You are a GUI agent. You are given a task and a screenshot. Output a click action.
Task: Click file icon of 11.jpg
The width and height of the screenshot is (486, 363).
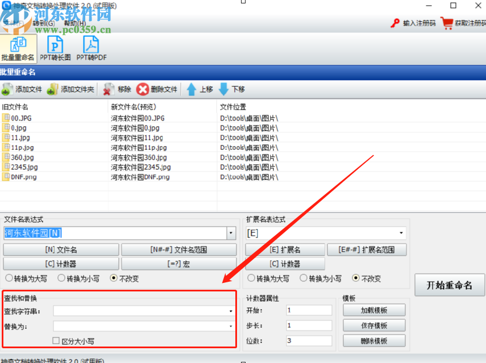(6, 137)
